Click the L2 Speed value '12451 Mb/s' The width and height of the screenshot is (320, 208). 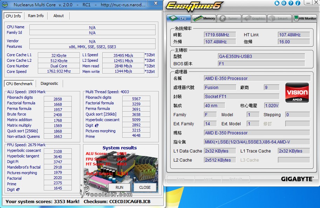[x=123, y=60]
